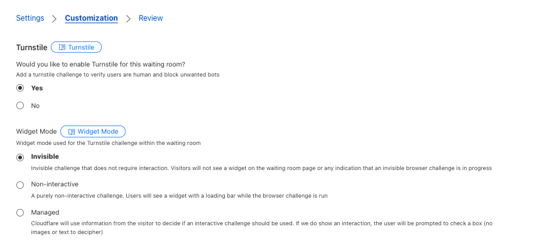Click the bold Yes label text

[36, 88]
